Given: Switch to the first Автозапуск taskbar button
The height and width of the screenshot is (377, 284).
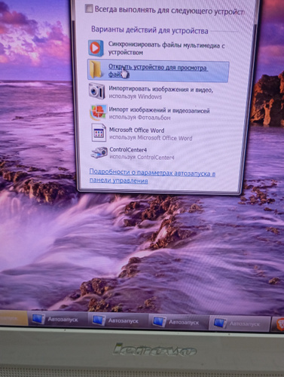Looking at the screenshot, I should coord(58,320).
